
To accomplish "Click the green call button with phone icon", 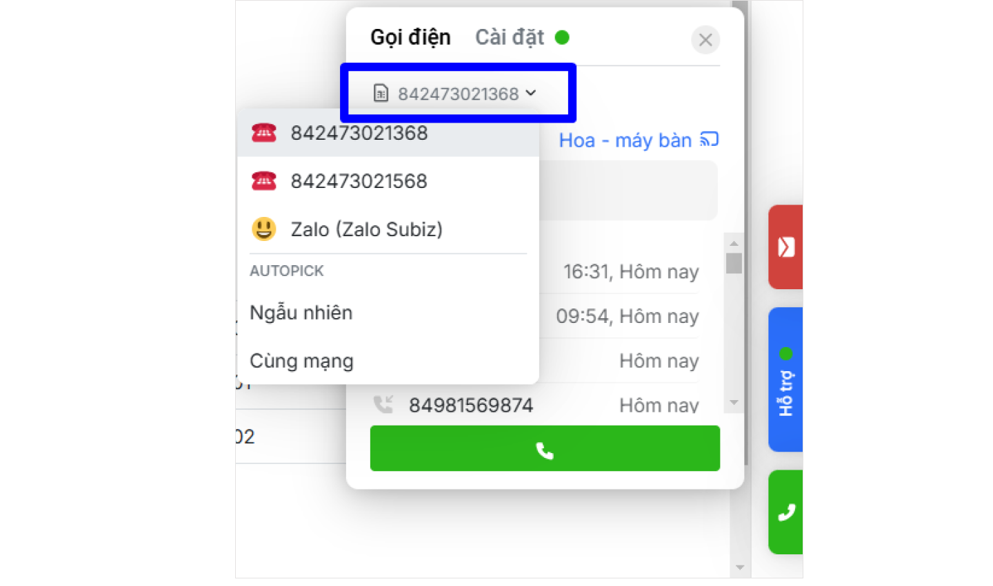I will click(544, 449).
